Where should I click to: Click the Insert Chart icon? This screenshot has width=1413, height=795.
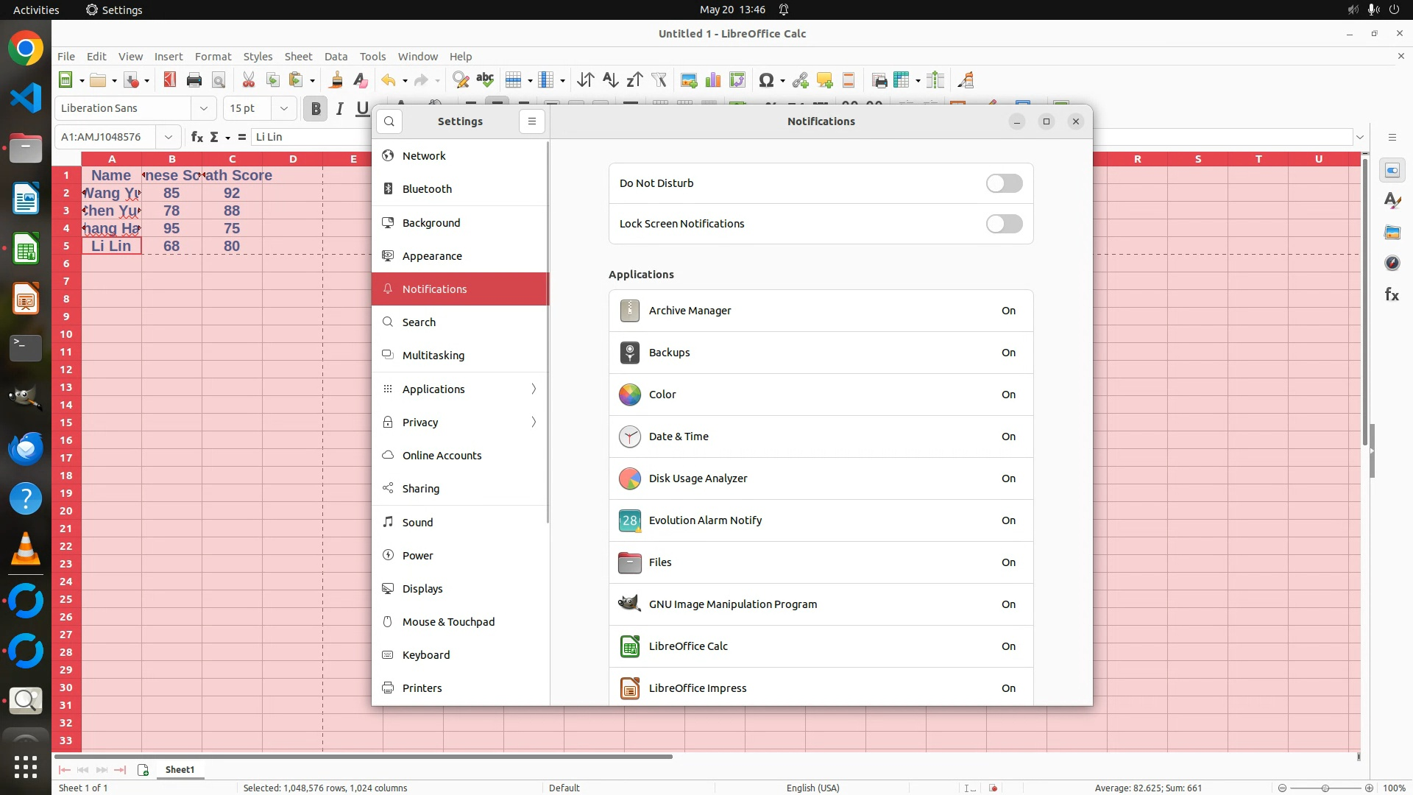(x=712, y=80)
